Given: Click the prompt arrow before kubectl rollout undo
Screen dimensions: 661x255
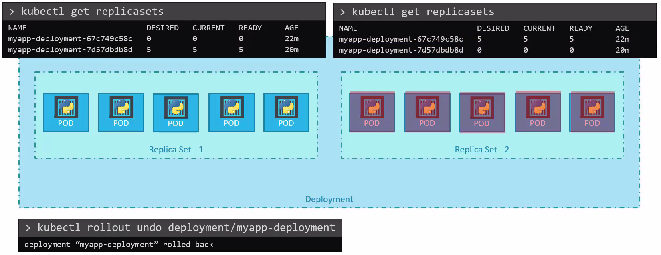Looking at the screenshot, I should (28, 228).
